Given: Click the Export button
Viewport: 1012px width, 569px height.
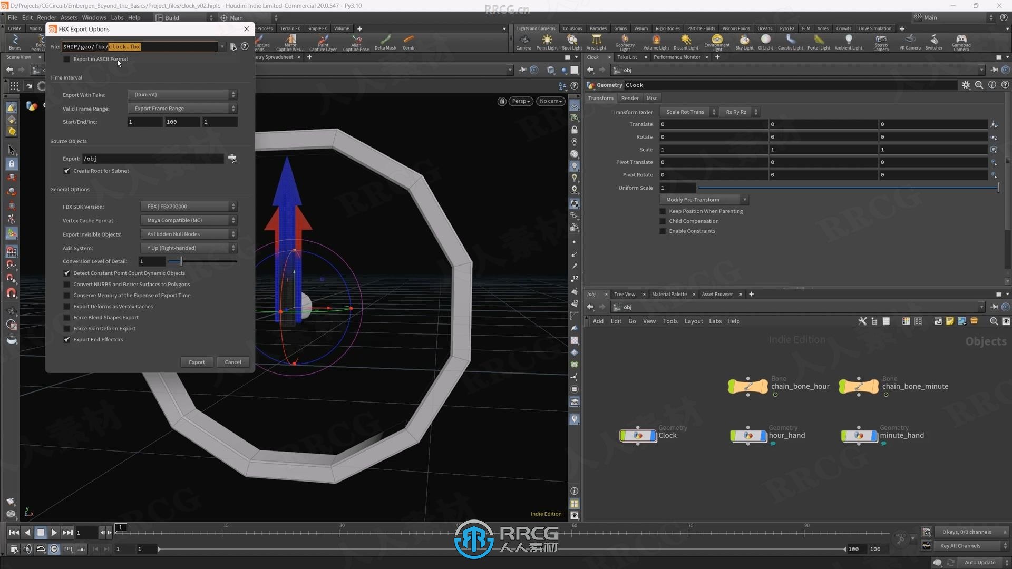Looking at the screenshot, I should click(x=197, y=362).
